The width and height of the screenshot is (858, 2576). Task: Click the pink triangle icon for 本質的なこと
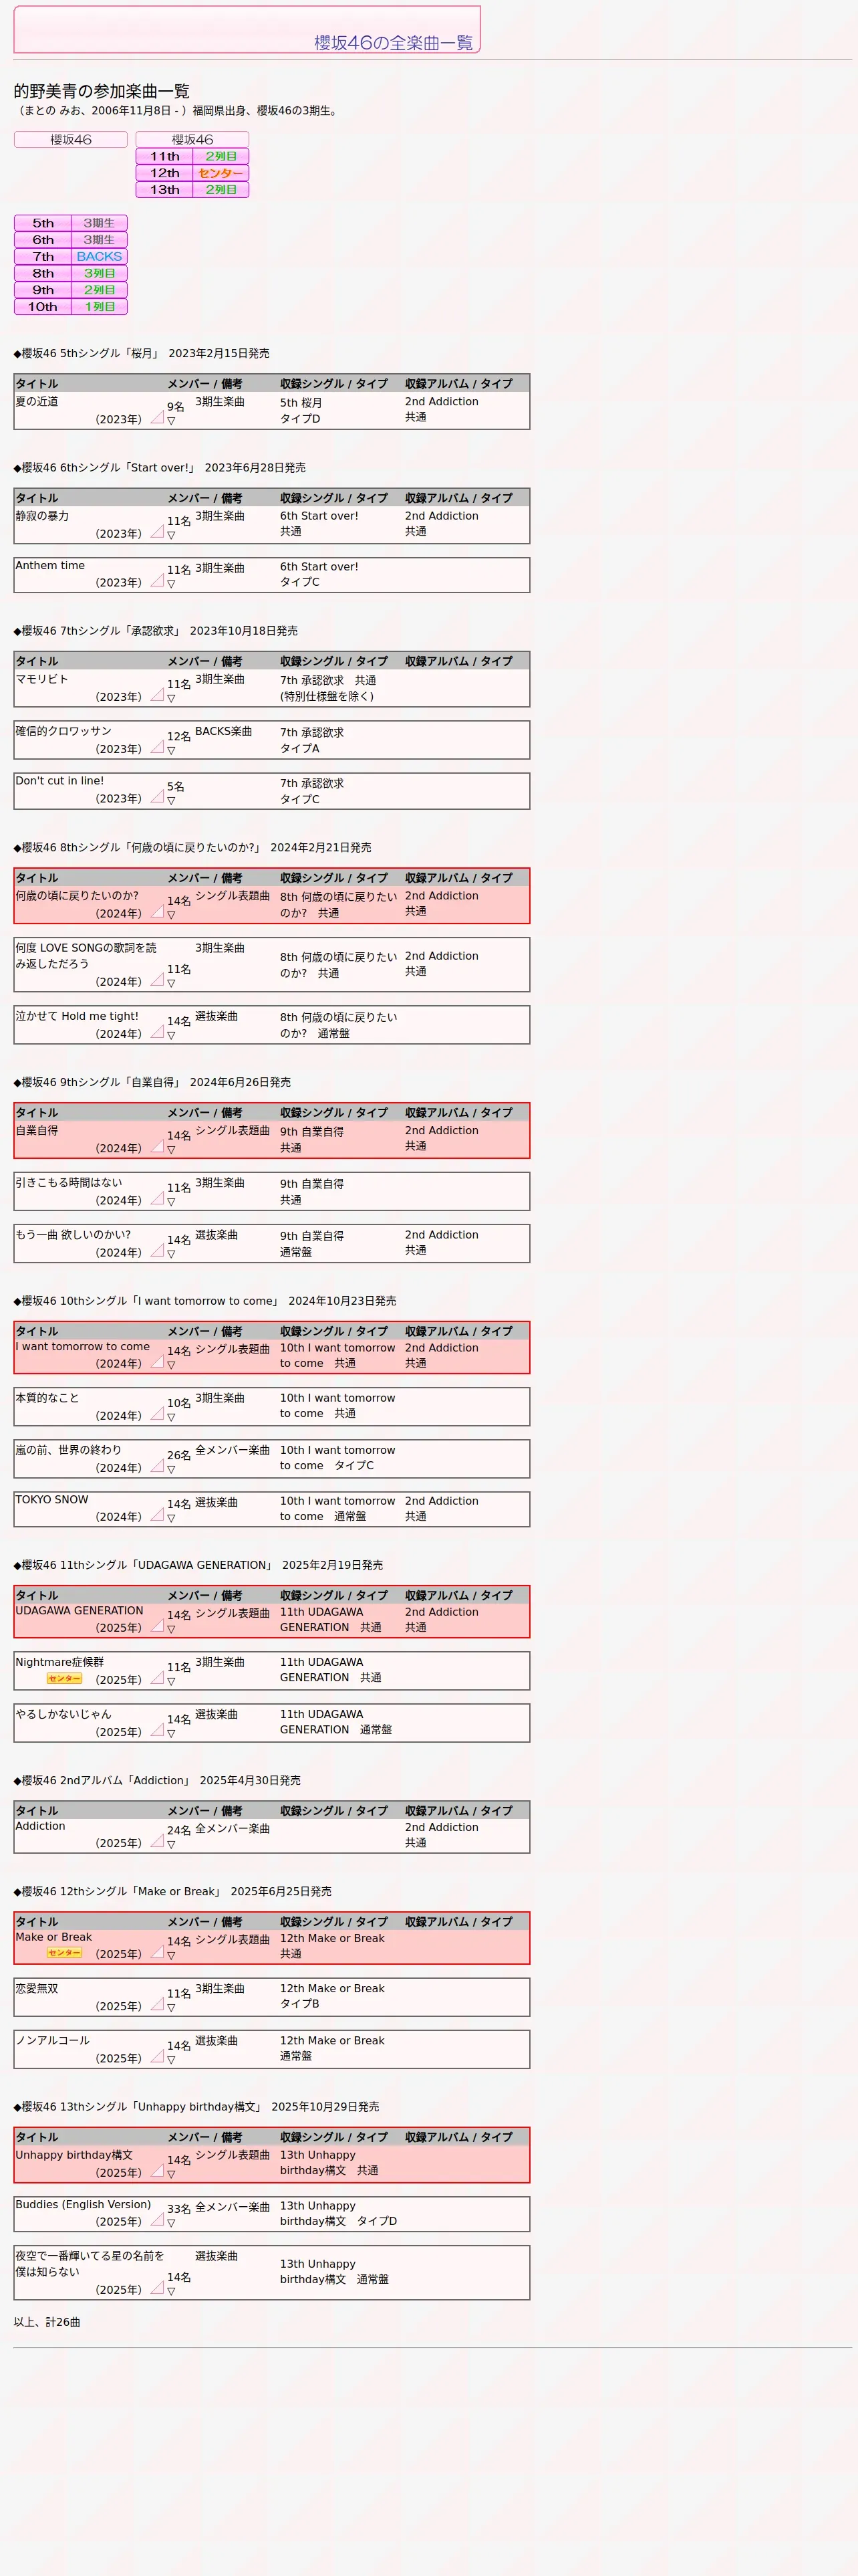point(157,1413)
